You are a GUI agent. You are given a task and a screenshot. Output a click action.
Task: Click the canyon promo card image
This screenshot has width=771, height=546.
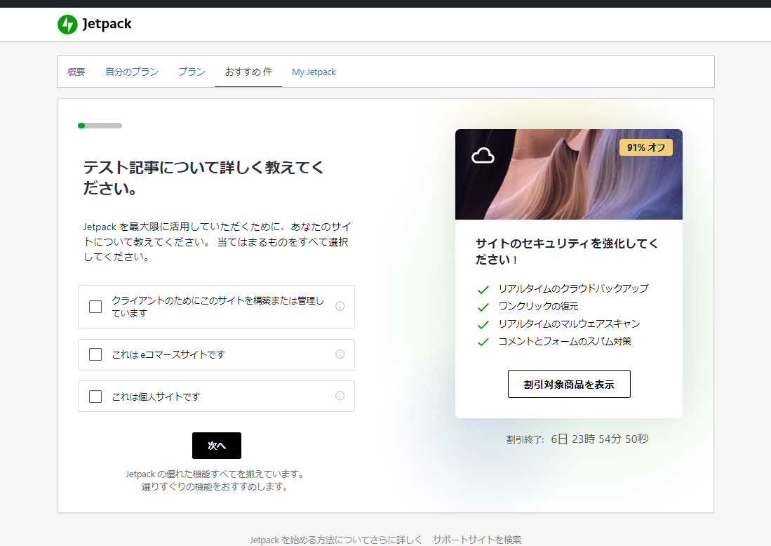point(569,175)
